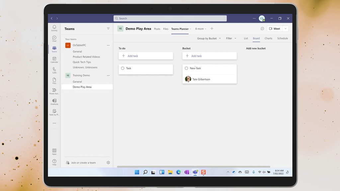The height and width of the screenshot is (191, 340).
Task: Open File Explorer from taskbar
Action: pos(170,172)
